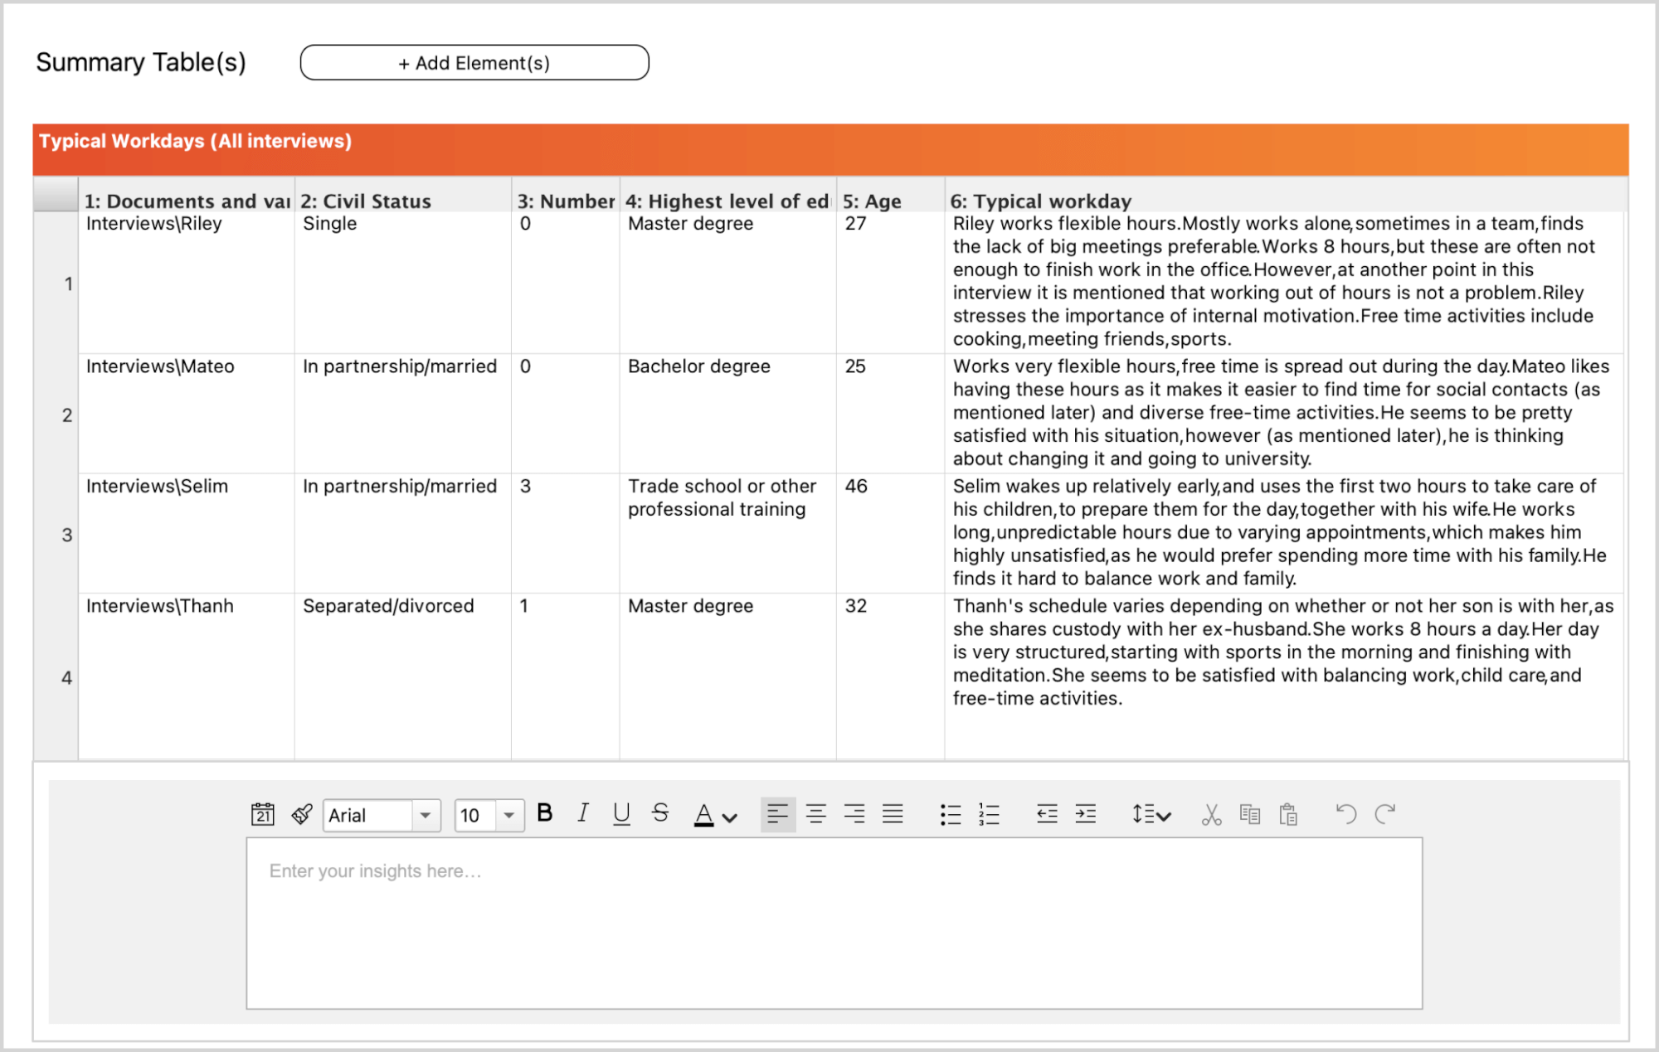
Task: Undo last action
Action: point(1346,814)
